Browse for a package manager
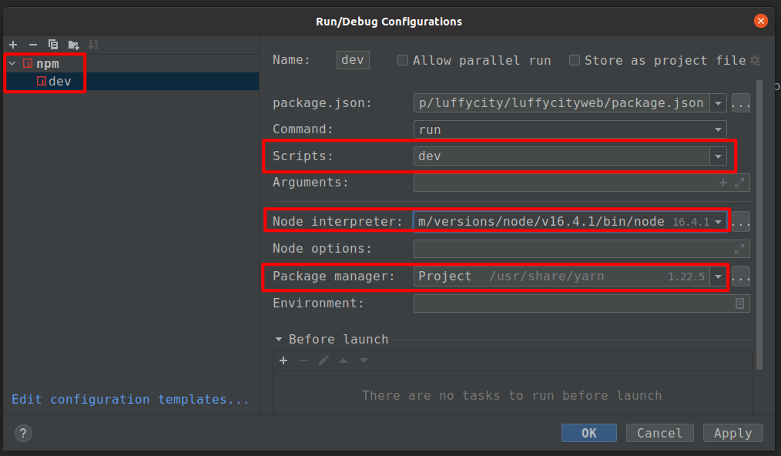The width and height of the screenshot is (781, 456). tap(741, 277)
